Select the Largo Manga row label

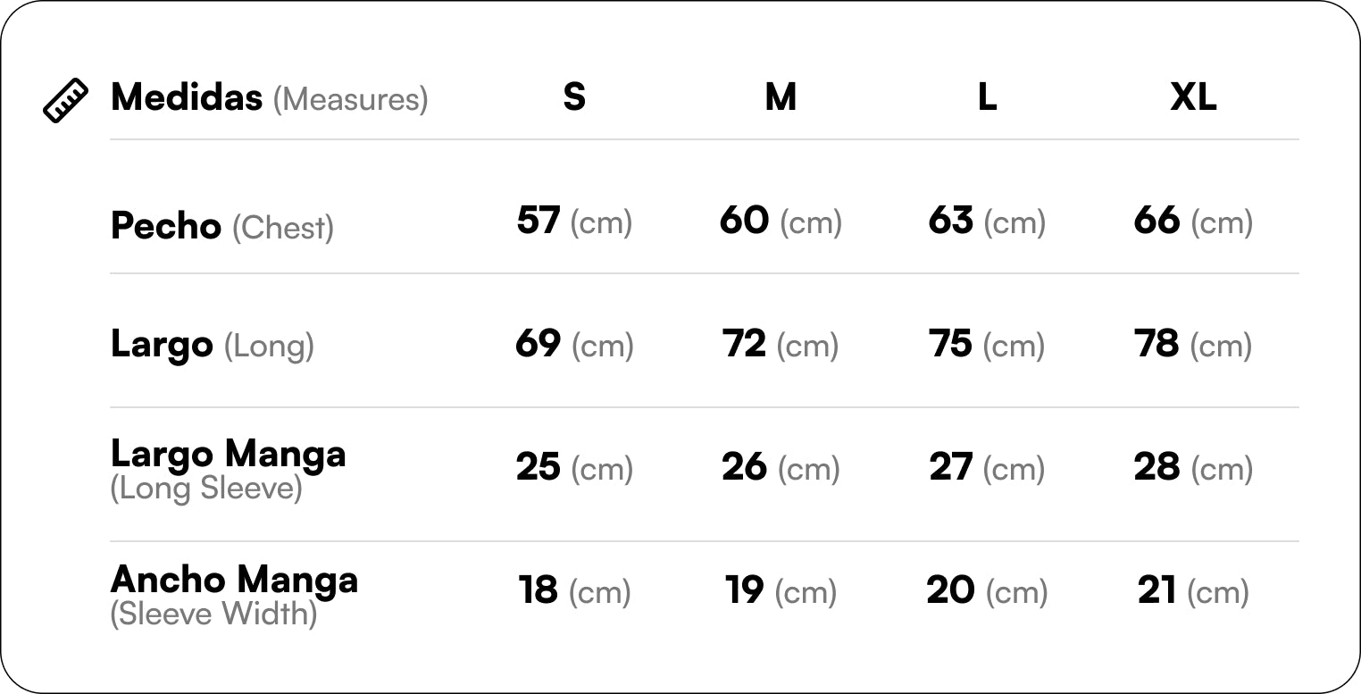(228, 467)
